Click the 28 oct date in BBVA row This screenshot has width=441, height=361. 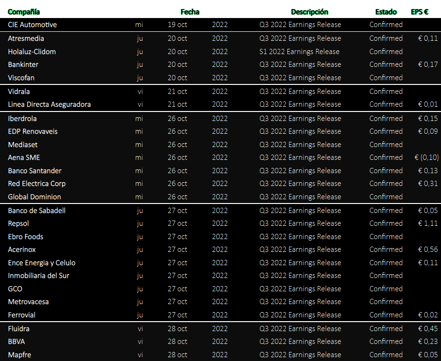(x=177, y=342)
